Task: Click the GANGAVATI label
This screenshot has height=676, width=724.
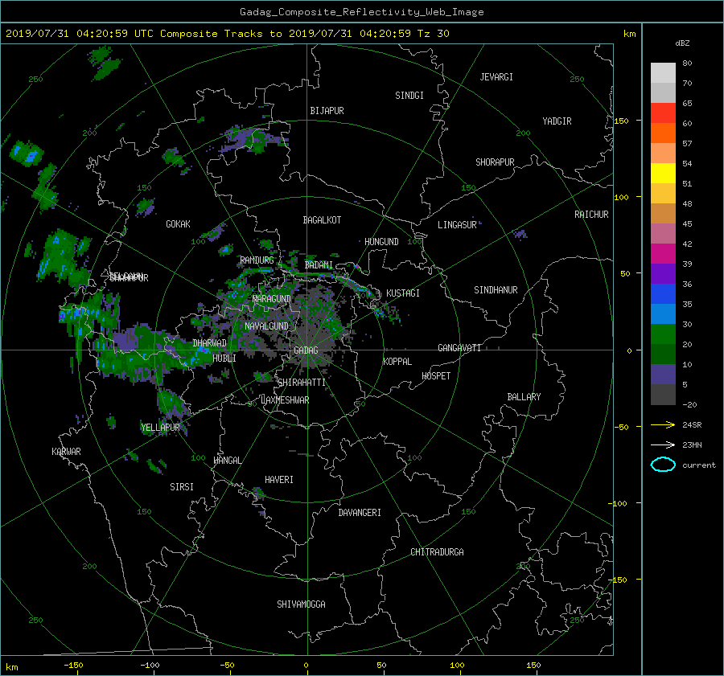Action: pyautogui.click(x=459, y=348)
